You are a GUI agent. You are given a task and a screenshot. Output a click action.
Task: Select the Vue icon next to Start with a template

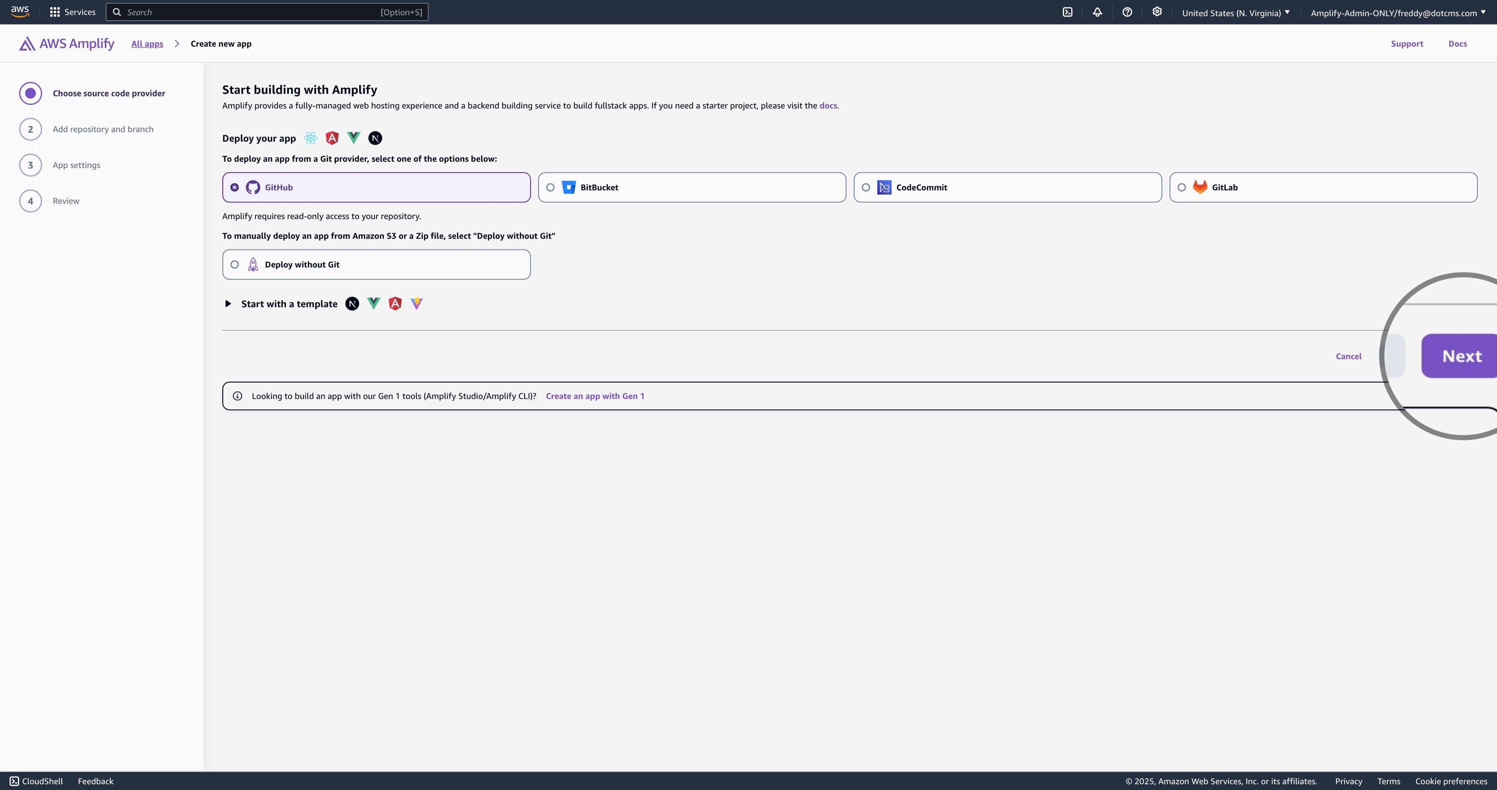(x=373, y=303)
